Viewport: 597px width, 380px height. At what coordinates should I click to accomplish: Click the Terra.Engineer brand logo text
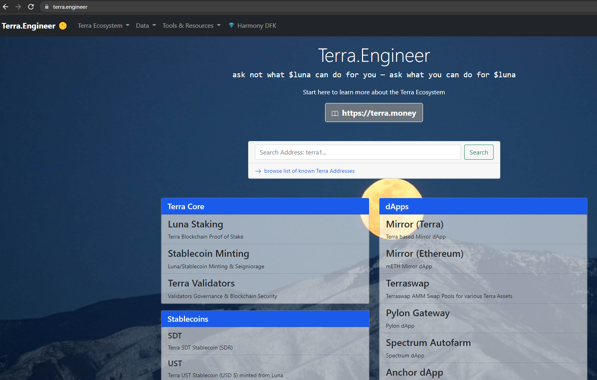coord(29,26)
